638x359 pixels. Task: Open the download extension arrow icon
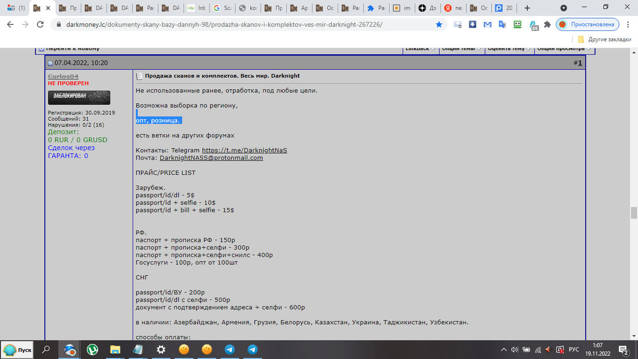473,24
